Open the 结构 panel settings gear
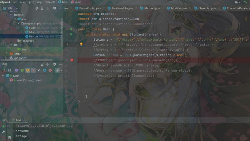The width and height of the screenshot is (250, 141). 54,64
